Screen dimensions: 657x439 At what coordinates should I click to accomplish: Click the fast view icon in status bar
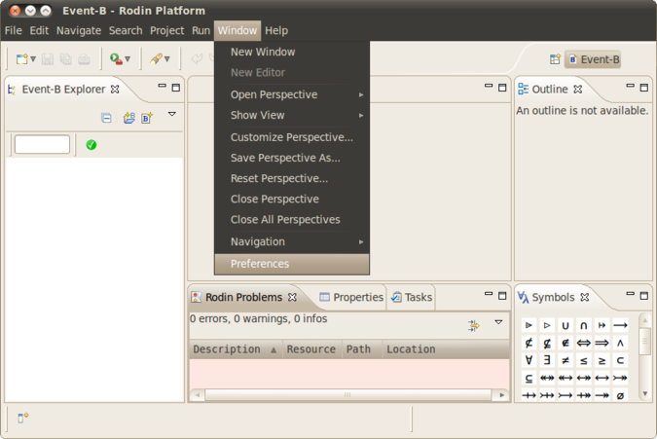click(x=23, y=418)
